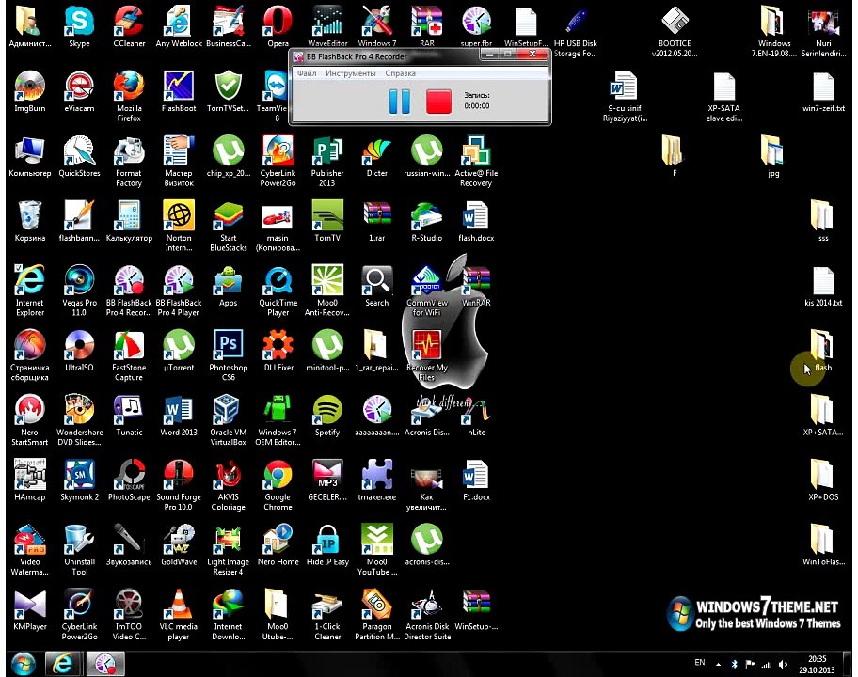This screenshot has width=858, height=677.
Task: Select the win7-zeif.txt file
Action: pos(822,91)
